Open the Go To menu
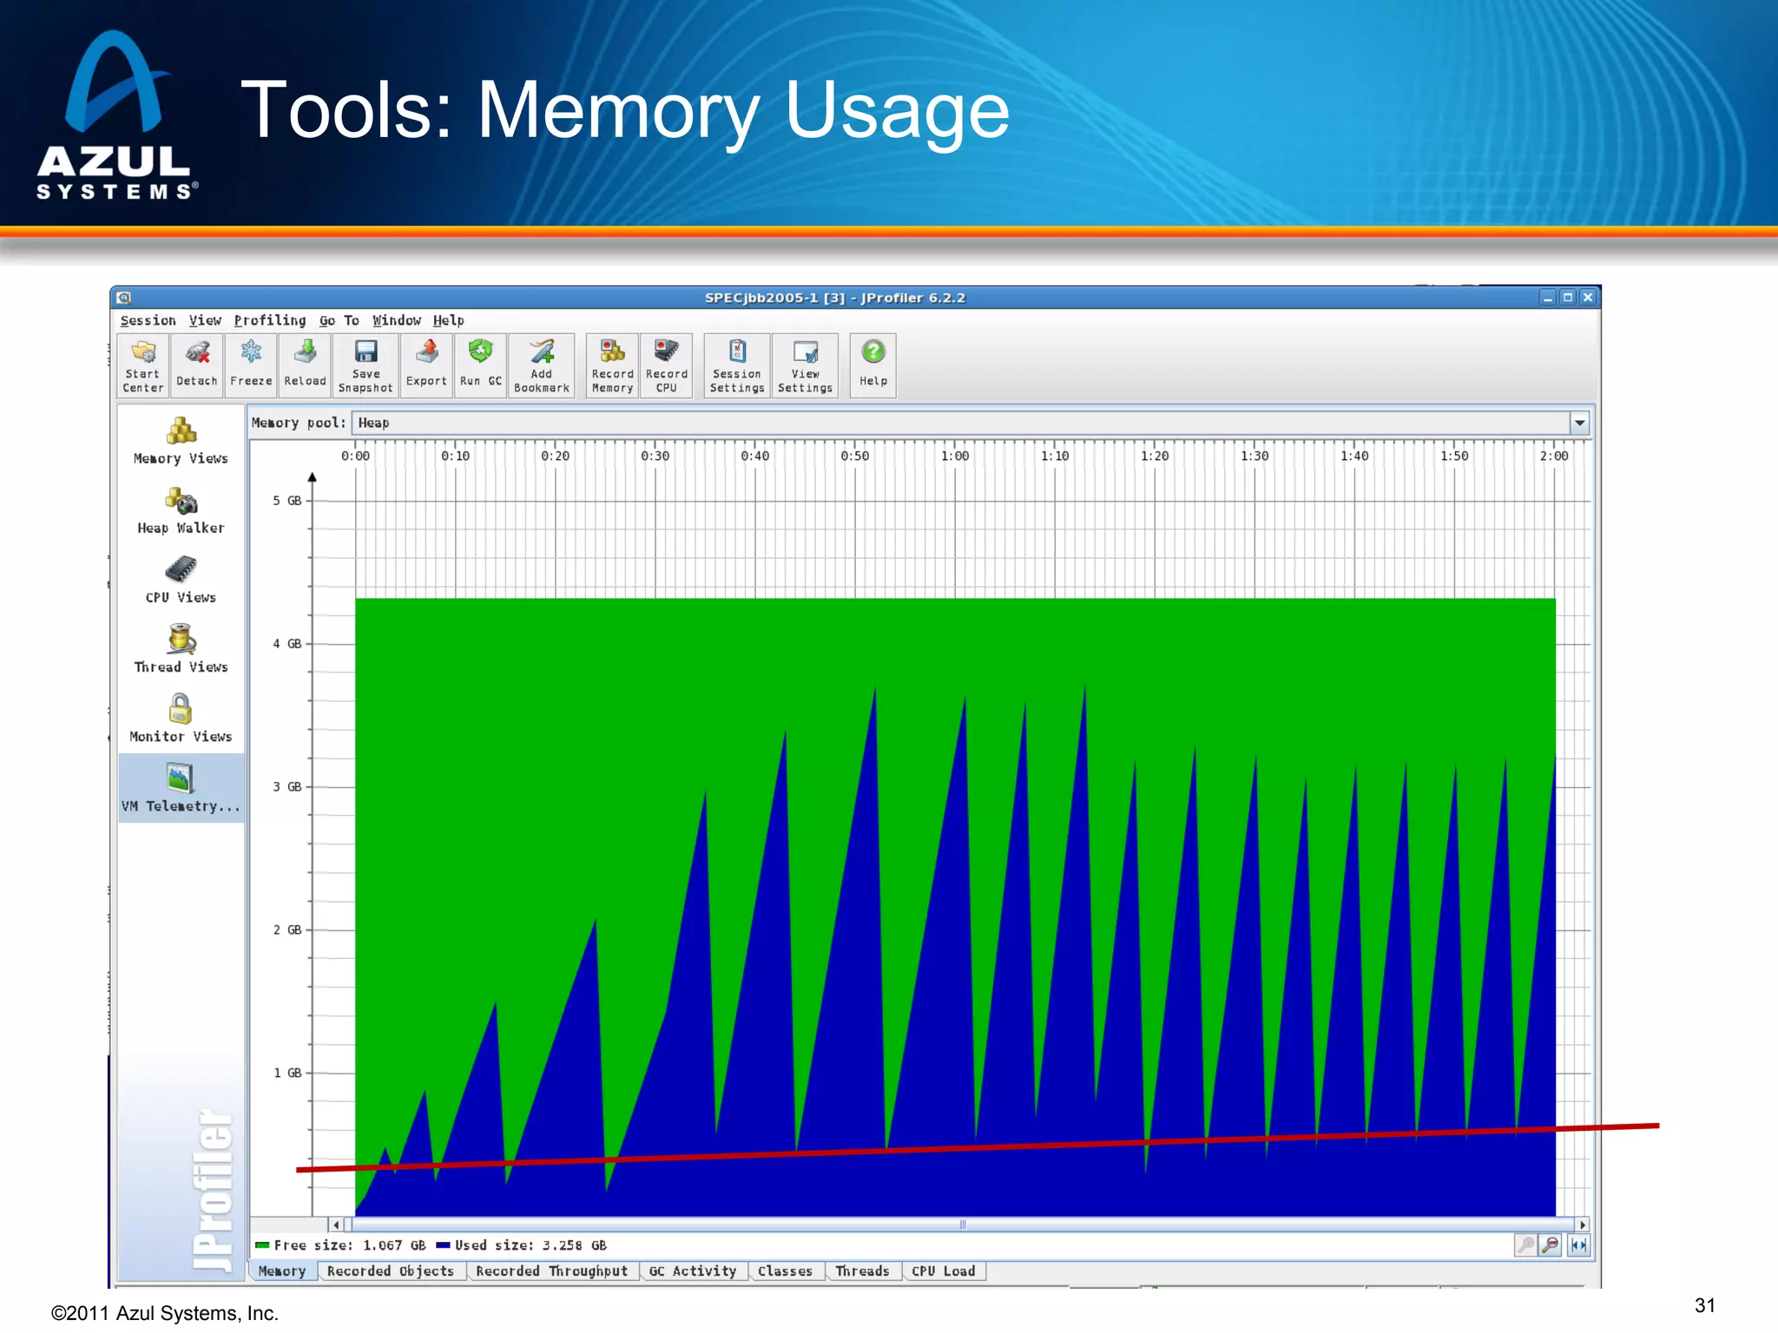 tap(339, 320)
